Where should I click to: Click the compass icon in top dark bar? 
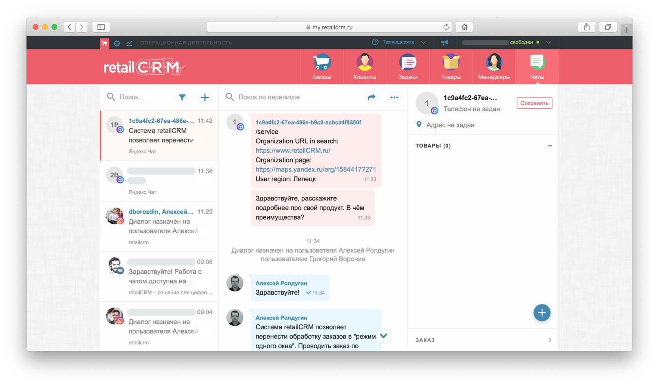coord(117,43)
